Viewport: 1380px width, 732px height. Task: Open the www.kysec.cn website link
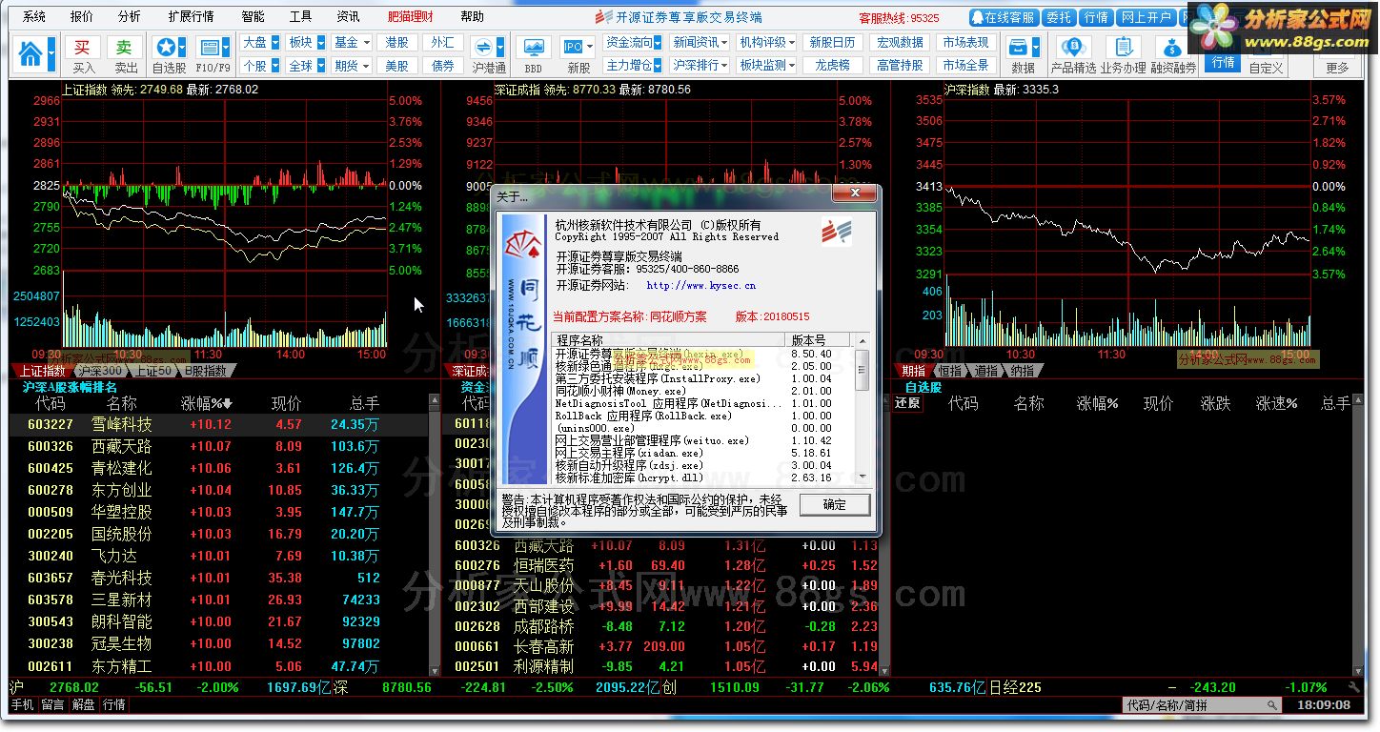(x=700, y=285)
